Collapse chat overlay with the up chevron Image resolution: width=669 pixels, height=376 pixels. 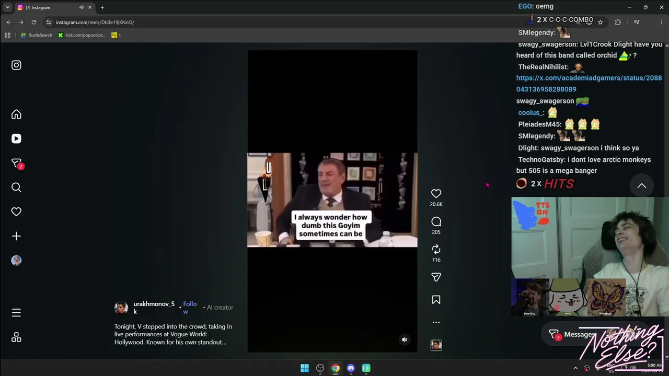642,185
